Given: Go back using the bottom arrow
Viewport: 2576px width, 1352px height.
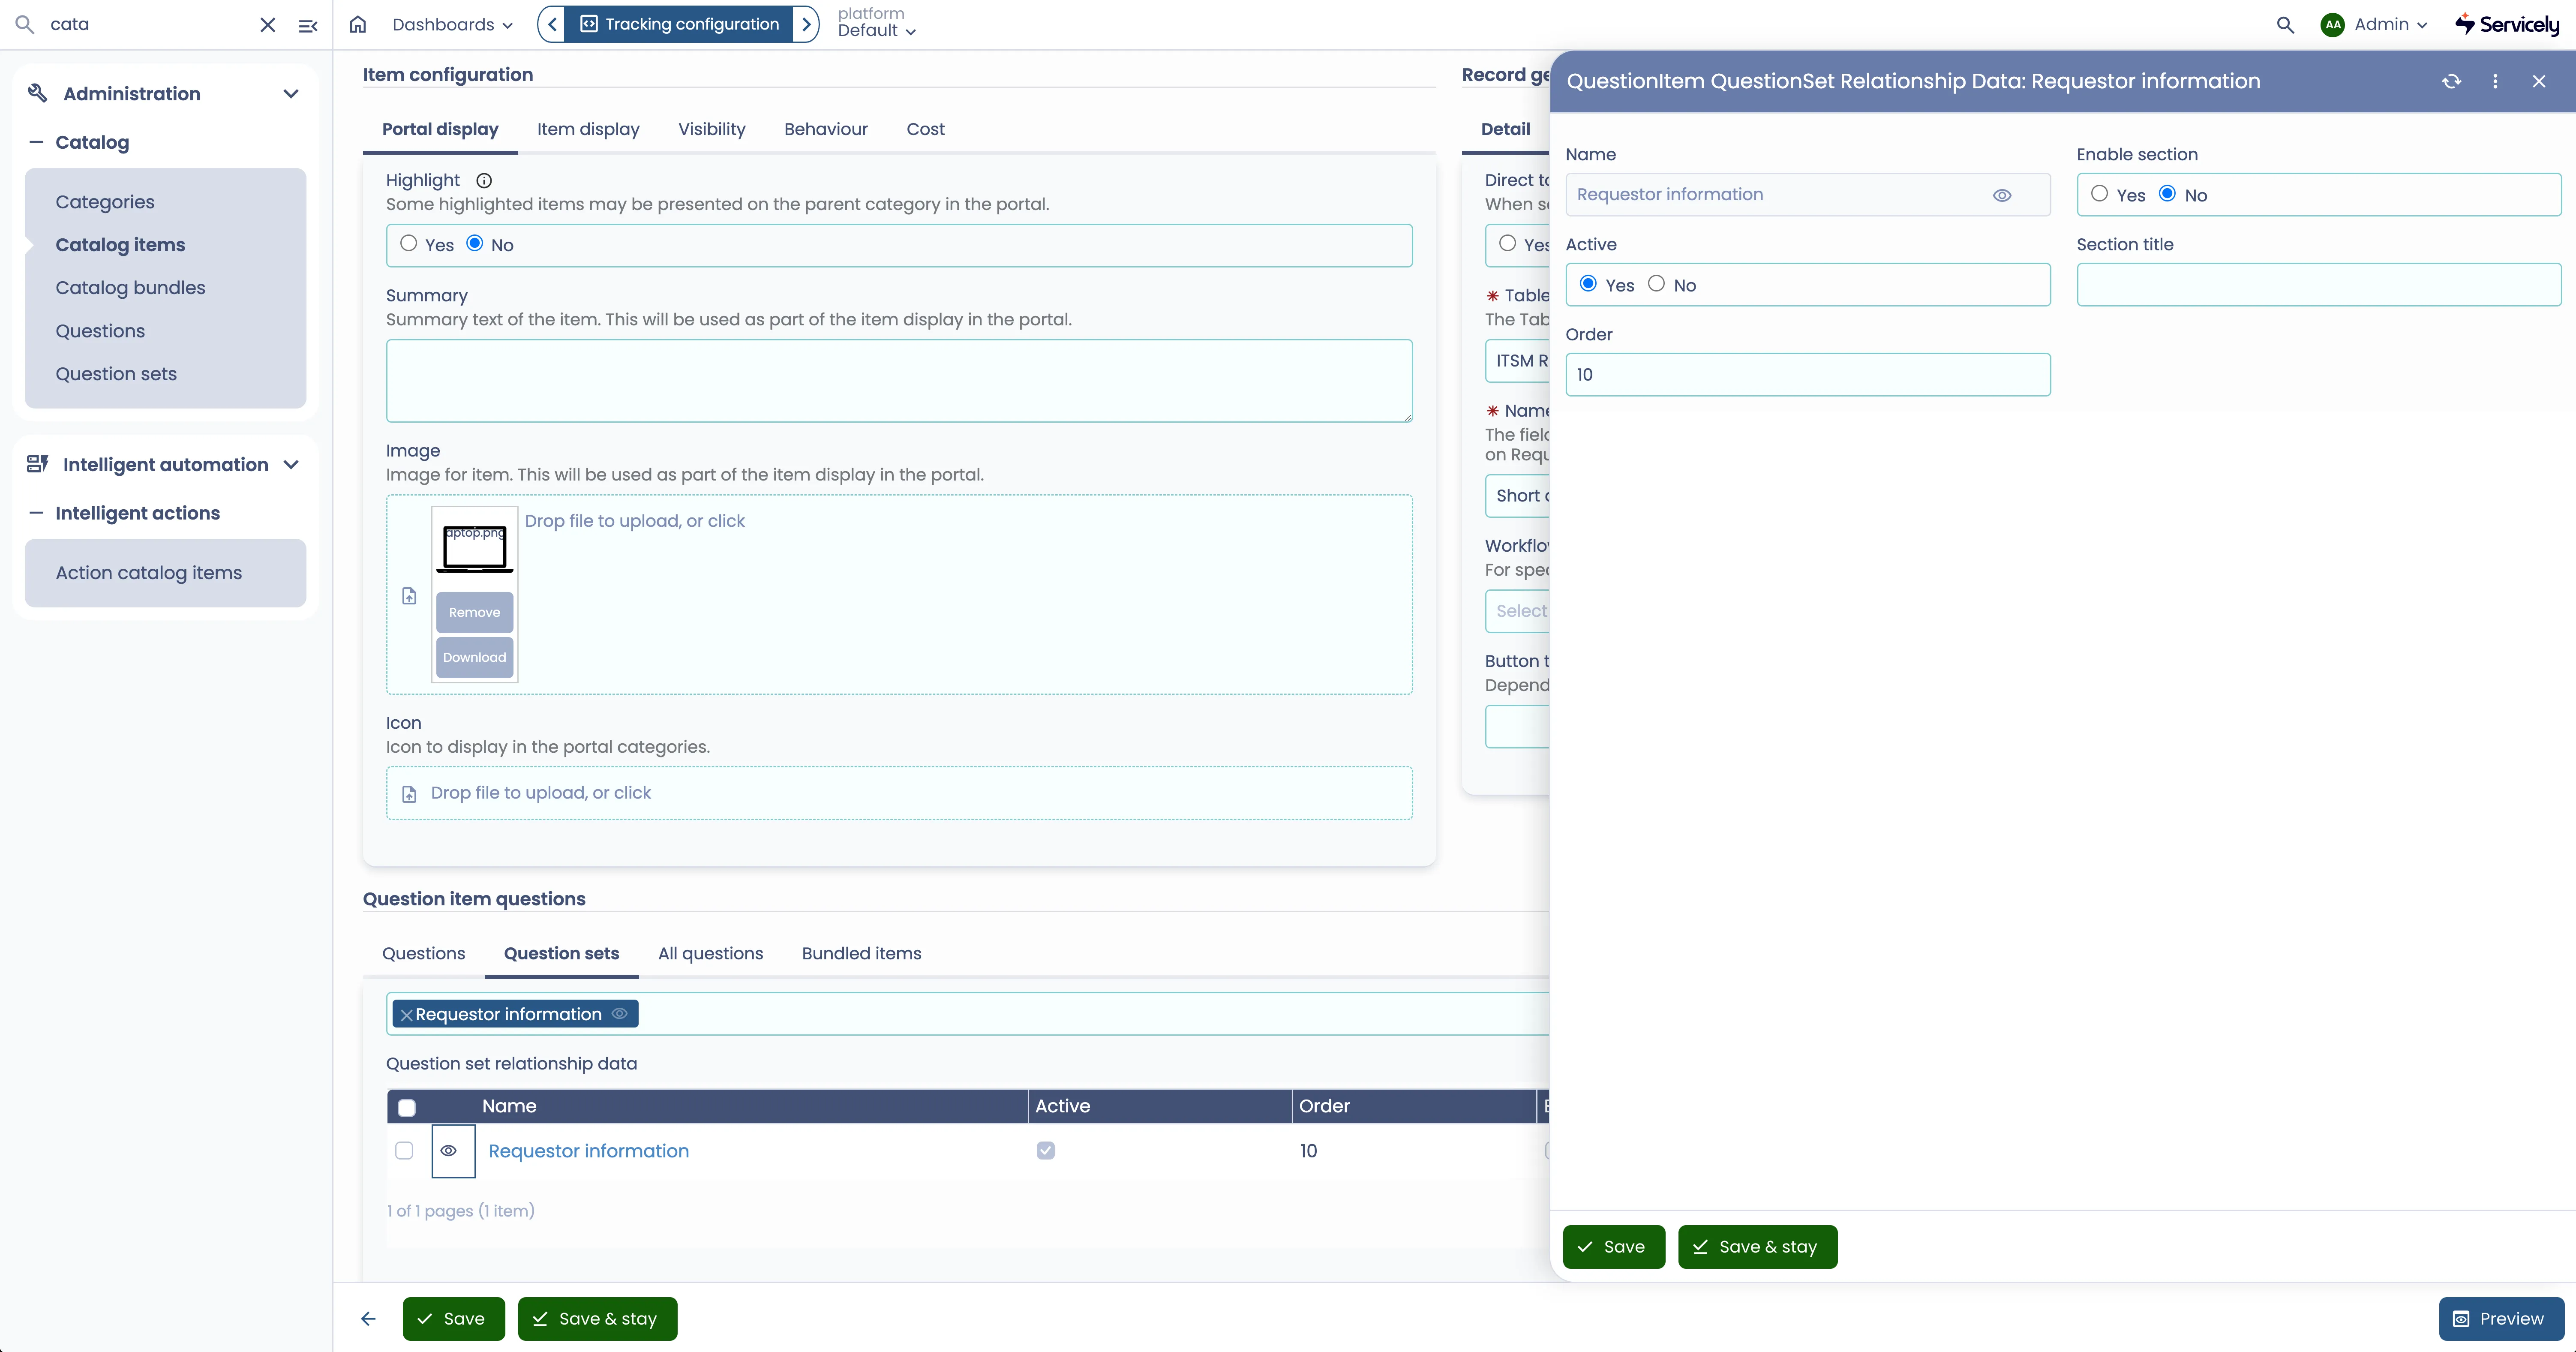Looking at the screenshot, I should pyautogui.click(x=368, y=1319).
